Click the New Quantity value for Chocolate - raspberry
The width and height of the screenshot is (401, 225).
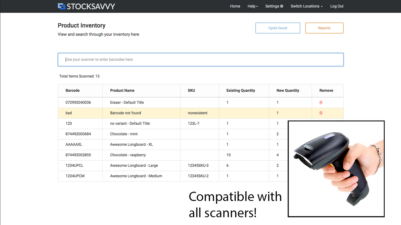pos(278,155)
